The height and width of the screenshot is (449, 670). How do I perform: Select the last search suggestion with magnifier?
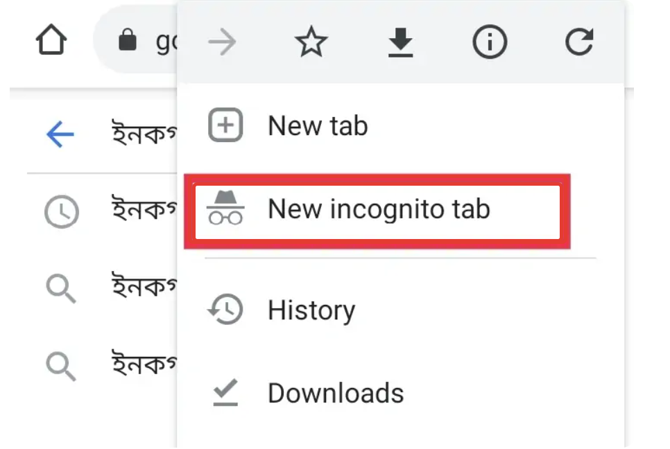click(103, 365)
